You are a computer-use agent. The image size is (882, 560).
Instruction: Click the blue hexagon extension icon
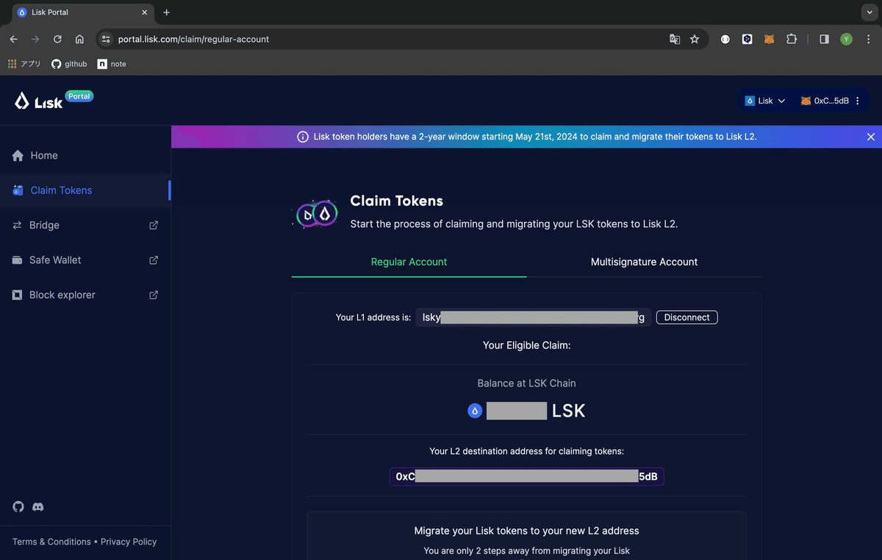(x=747, y=39)
